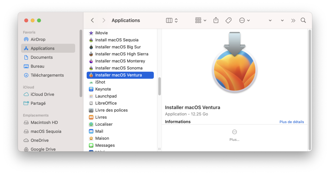Select Installer macOS Big Sur
Viewport: 330px width, 175px height.
coord(120,47)
